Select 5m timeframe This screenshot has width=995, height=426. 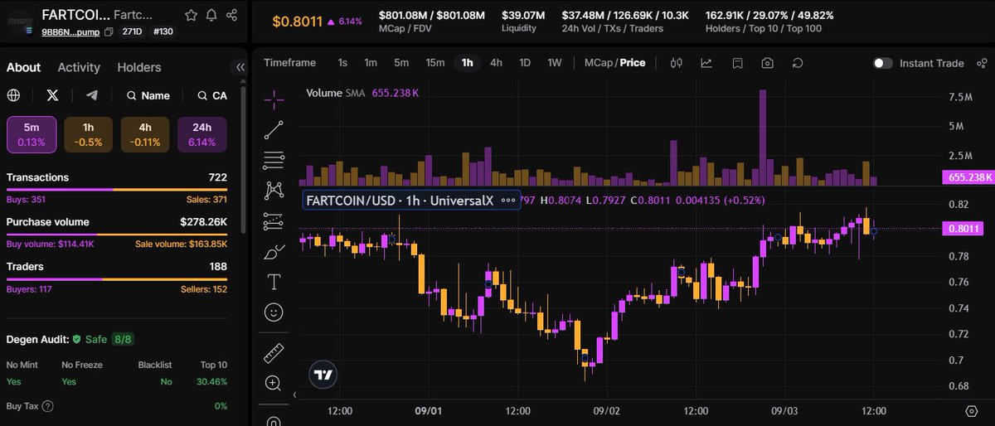click(x=401, y=63)
